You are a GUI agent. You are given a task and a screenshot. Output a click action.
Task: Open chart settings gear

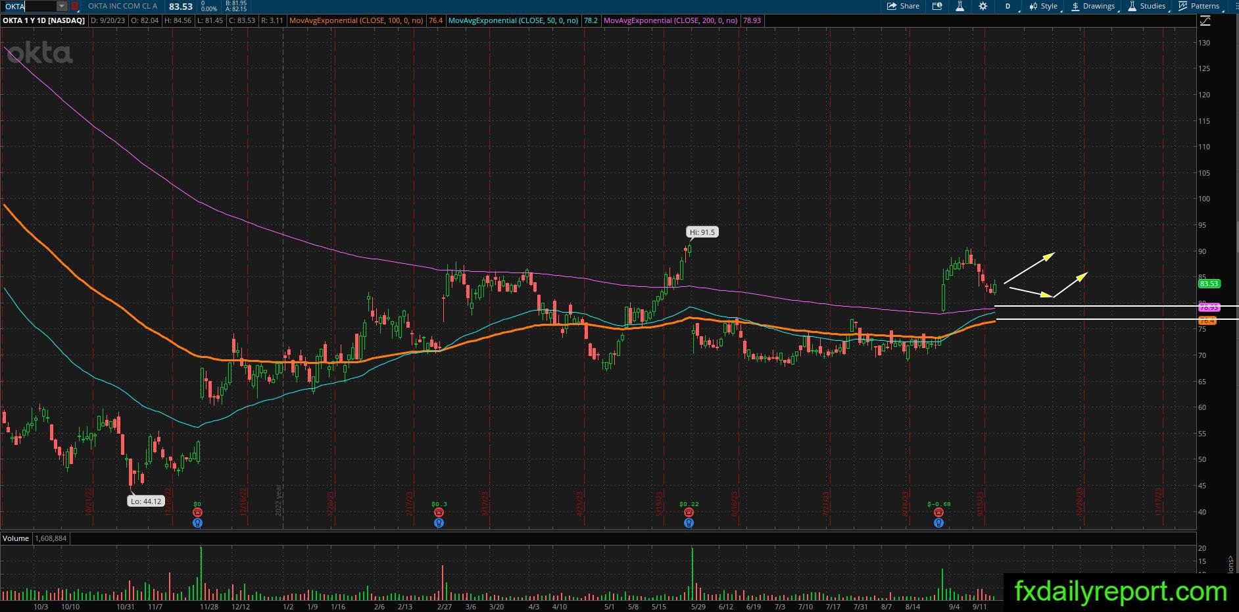983,6
